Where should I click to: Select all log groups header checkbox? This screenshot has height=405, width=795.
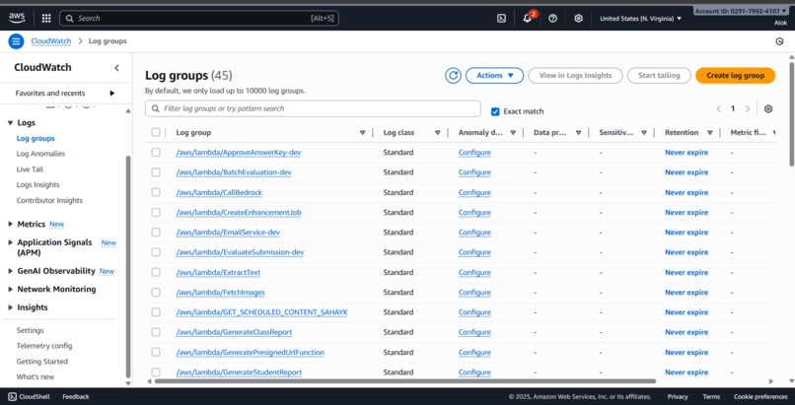point(156,132)
